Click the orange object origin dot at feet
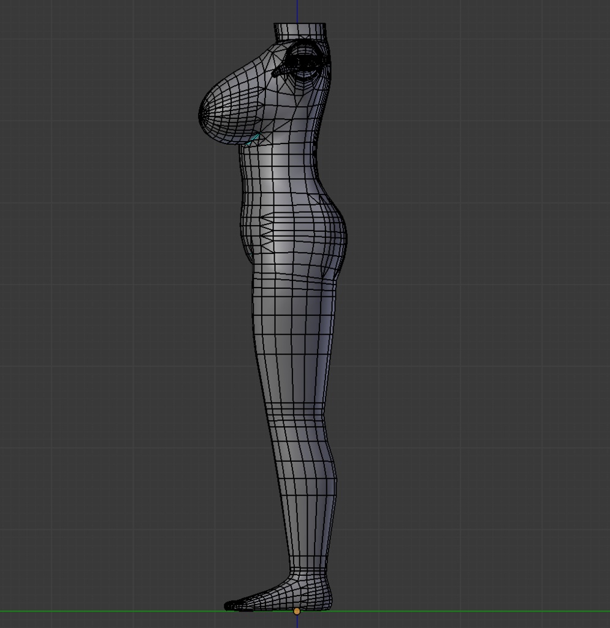The width and height of the screenshot is (610, 628). pyautogui.click(x=297, y=611)
